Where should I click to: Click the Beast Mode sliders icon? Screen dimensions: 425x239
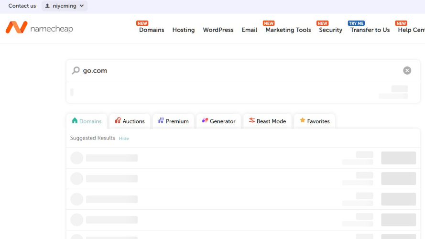click(252, 120)
